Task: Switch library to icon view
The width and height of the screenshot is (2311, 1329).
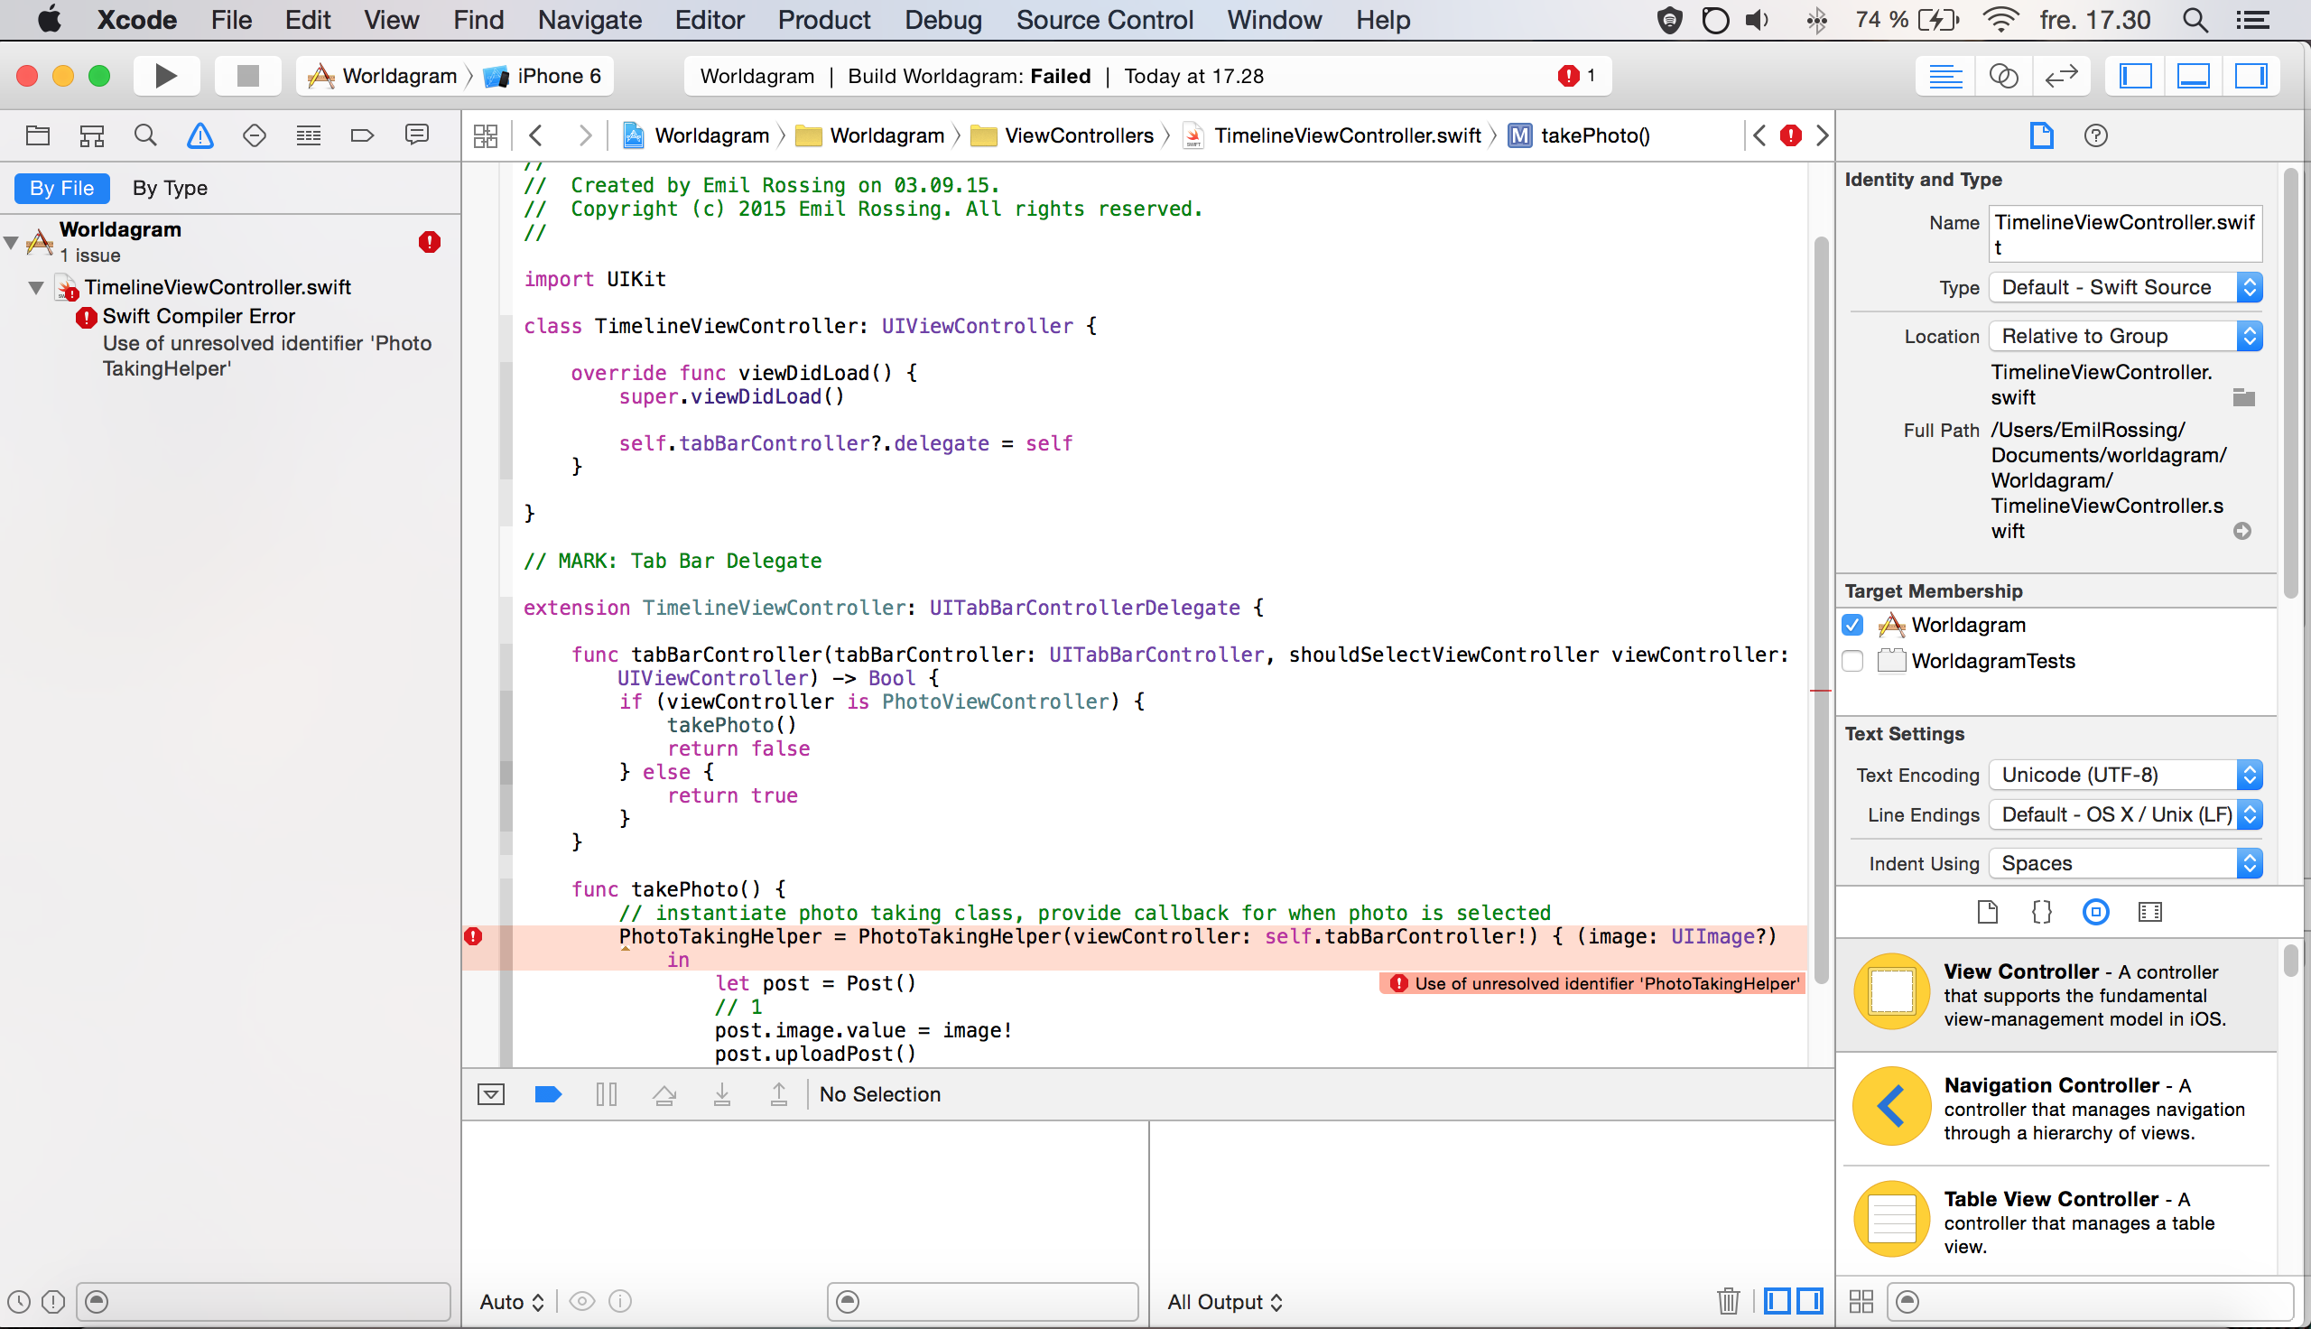Action: coord(1861,1302)
